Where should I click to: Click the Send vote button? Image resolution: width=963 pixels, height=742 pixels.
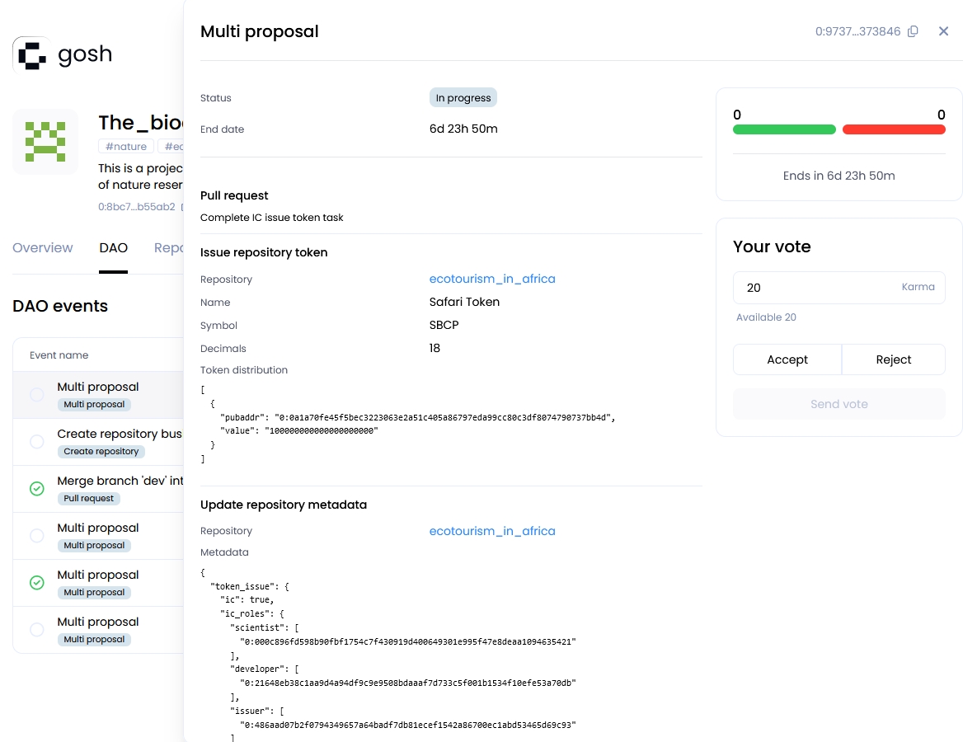pyautogui.click(x=839, y=404)
